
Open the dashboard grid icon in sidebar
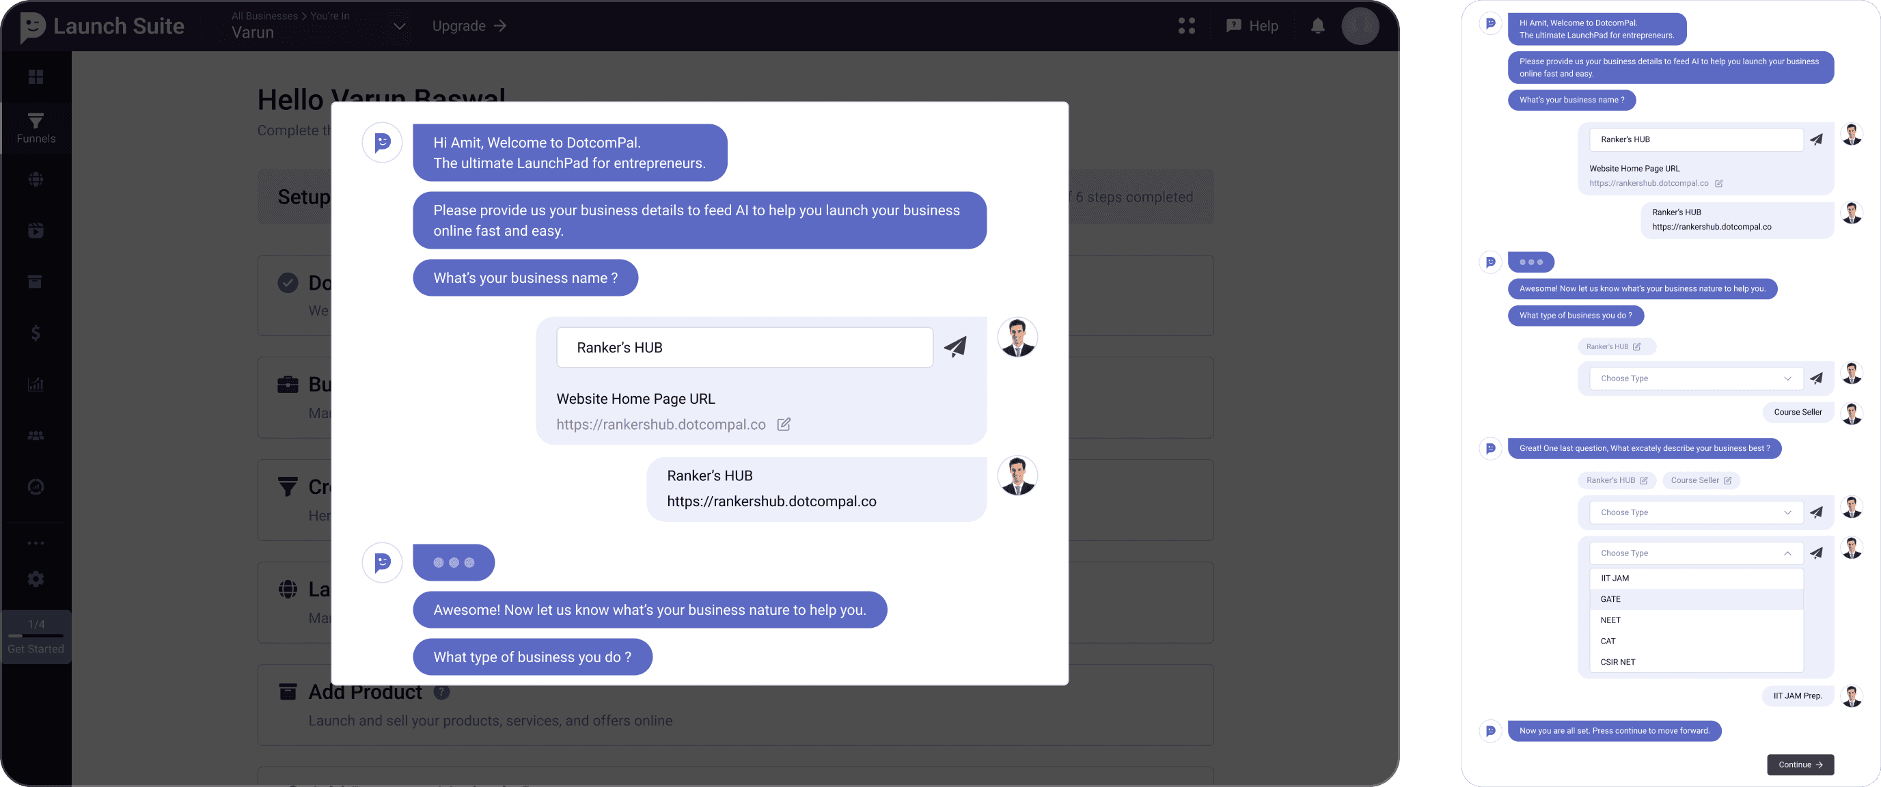click(36, 77)
